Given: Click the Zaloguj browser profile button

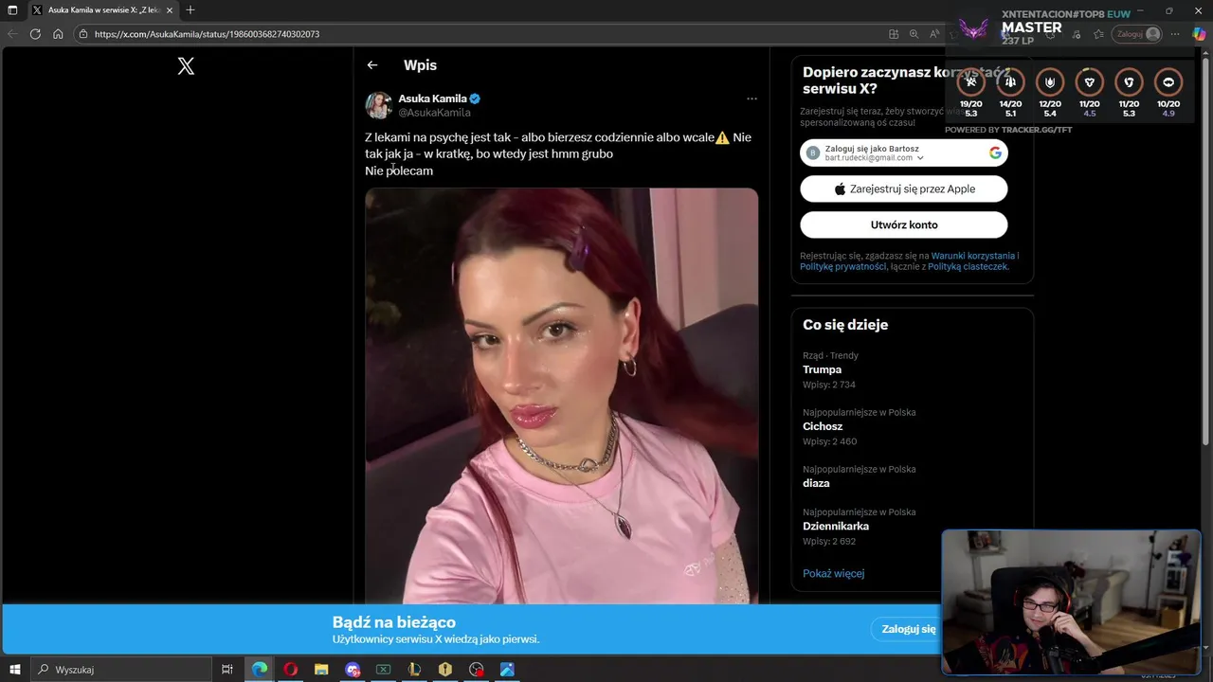Looking at the screenshot, I should coord(1138,33).
